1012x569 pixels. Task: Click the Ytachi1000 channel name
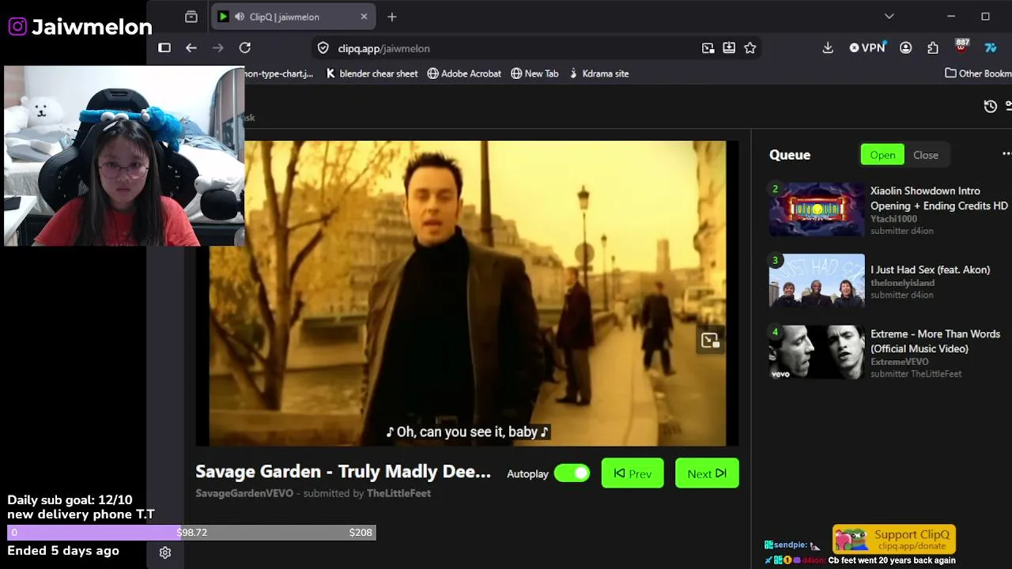[893, 219]
